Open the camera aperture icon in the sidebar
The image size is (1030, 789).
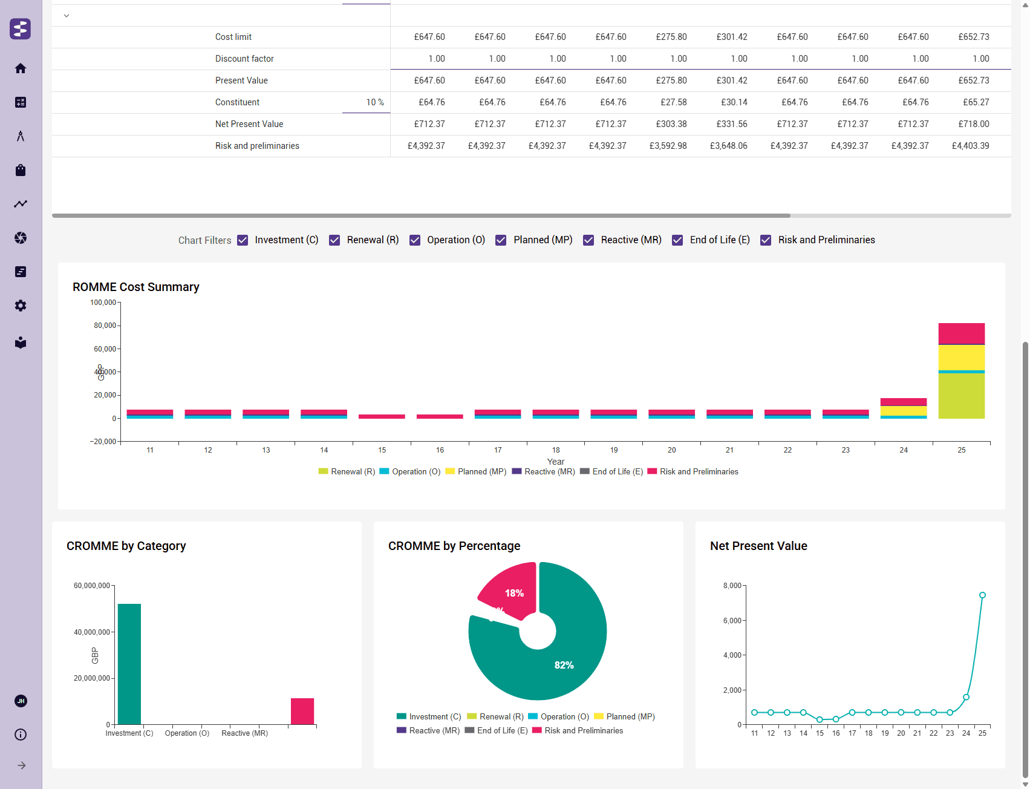click(x=21, y=238)
